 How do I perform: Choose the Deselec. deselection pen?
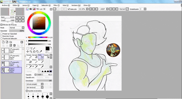click(x=47, y=56)
